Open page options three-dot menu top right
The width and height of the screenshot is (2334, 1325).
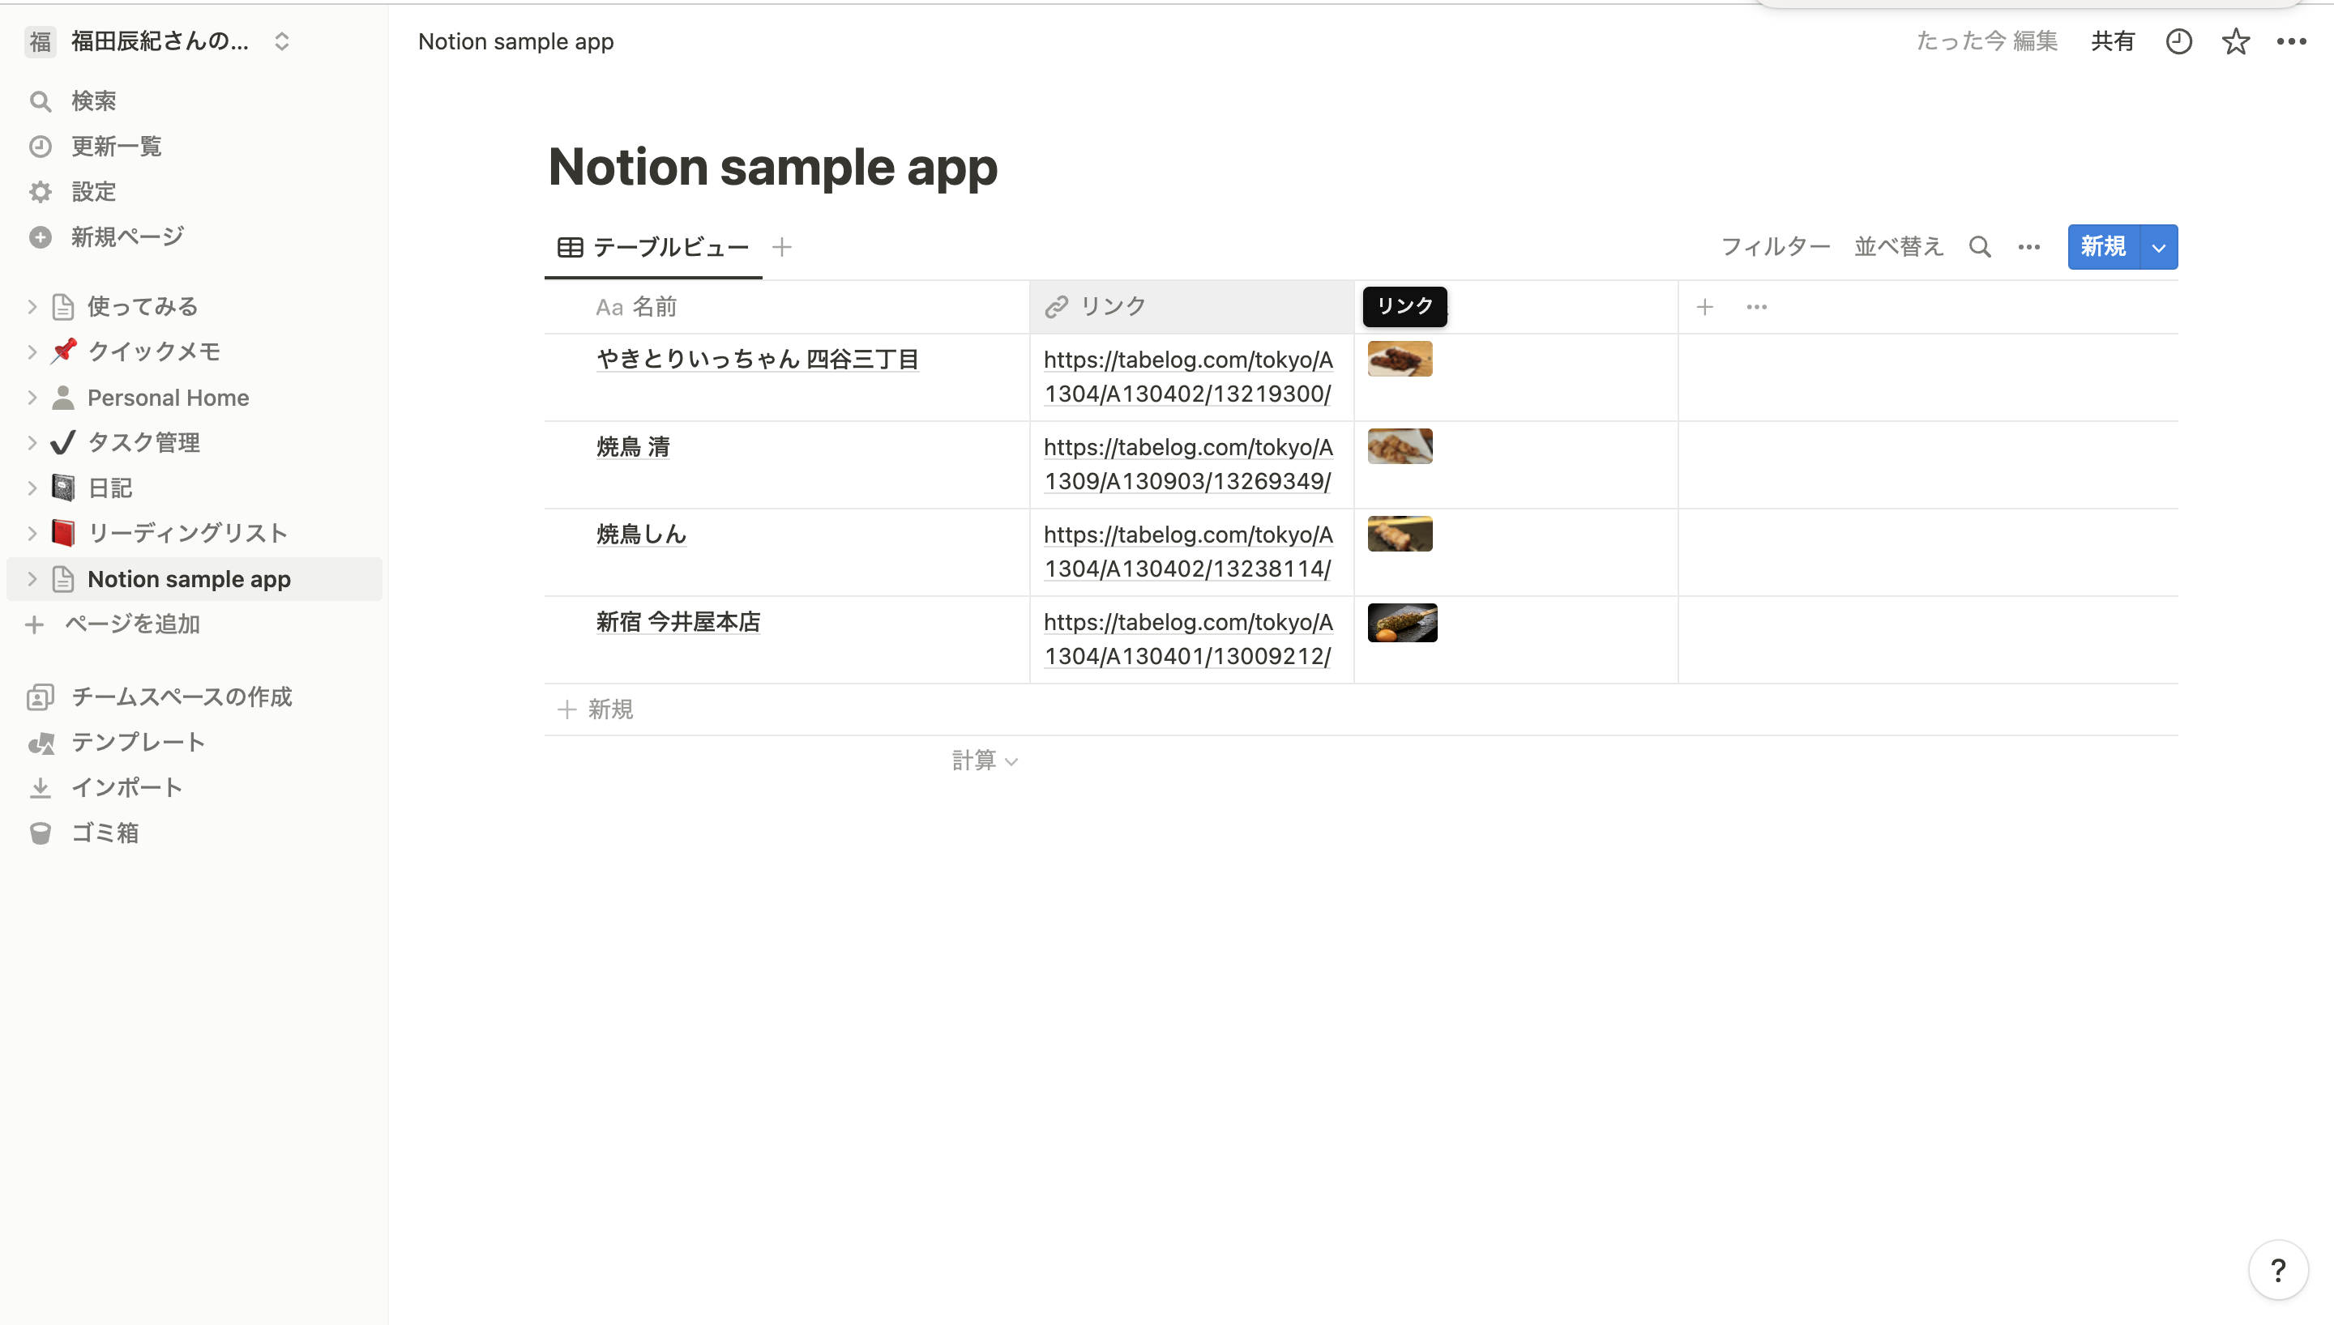point(2290,42)
